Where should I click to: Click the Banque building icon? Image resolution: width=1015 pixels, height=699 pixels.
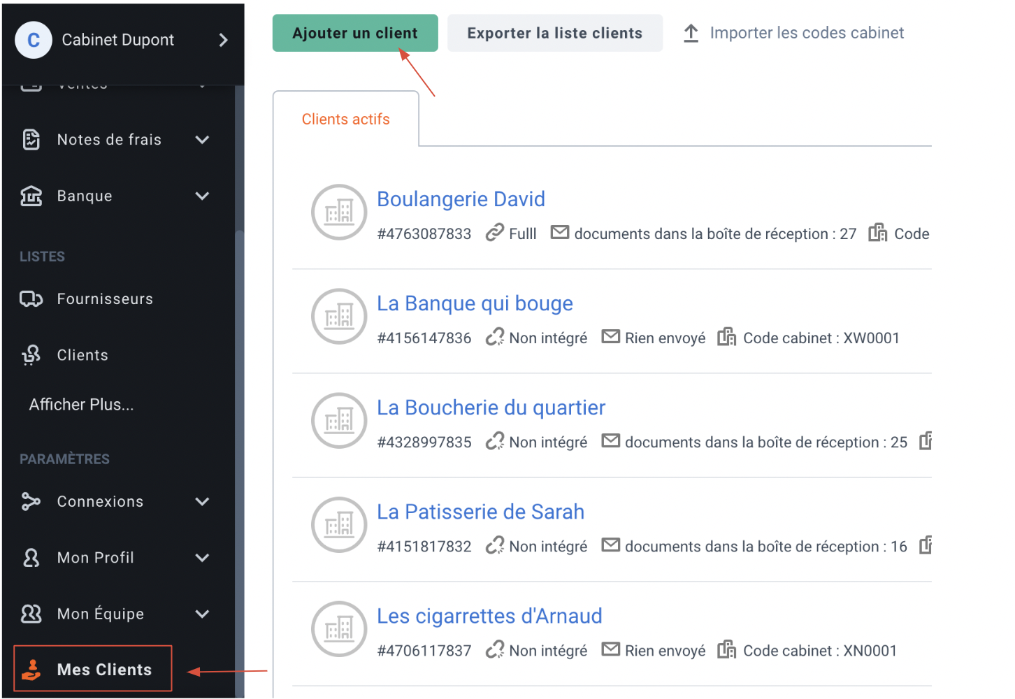coord(31,196)
